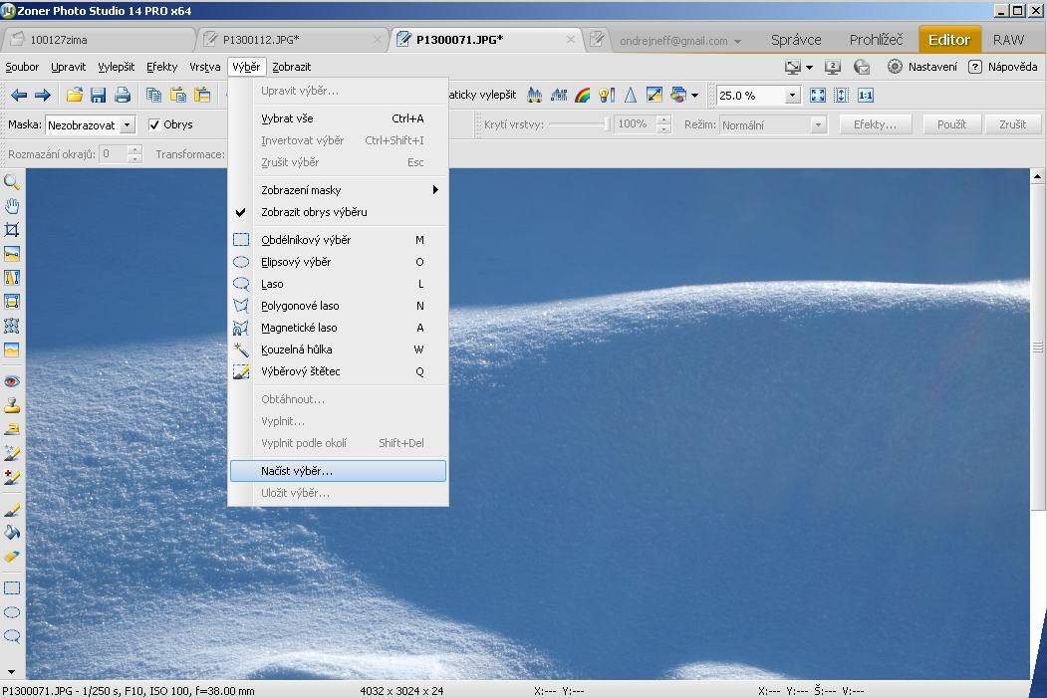Select the Crop tool in sidebar
Image resolution: width=1047 pixels, height=698 pixels.
12,230
